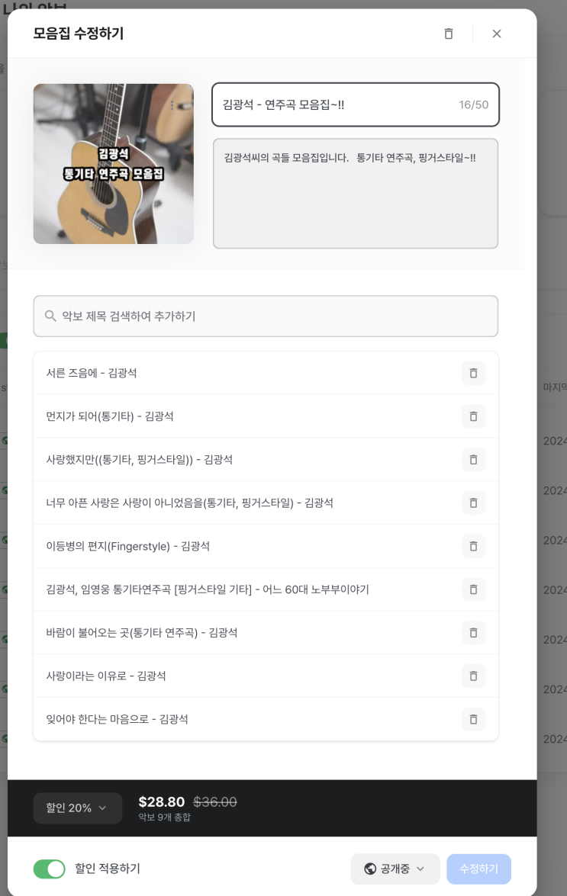This screenshot has width=567, height=896.
Task: Remove 사랑이라는 이유로 from collection
Action: [x=473, y=676]
